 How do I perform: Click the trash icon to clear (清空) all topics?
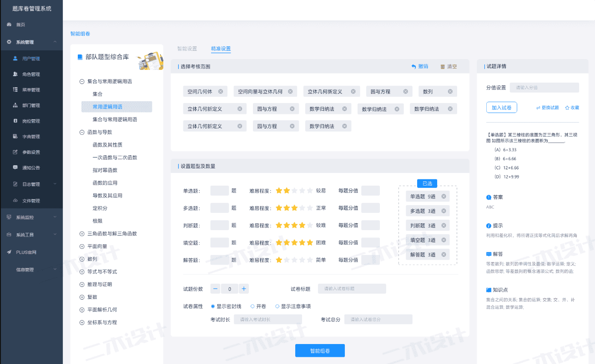click(x=442, y=66)
